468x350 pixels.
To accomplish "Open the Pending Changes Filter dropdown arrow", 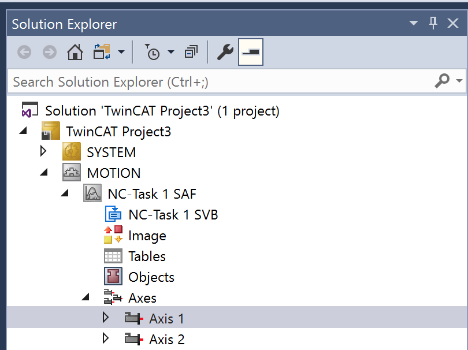I will click(x=170, y=52).
